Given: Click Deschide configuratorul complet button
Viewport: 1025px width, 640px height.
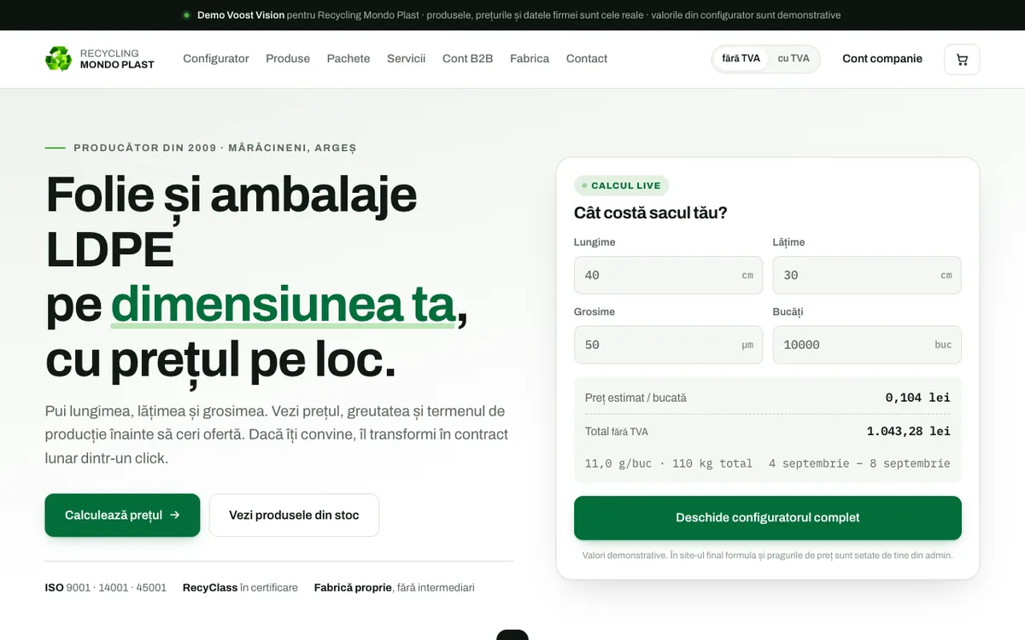Looking at the screenshot, I should pyautogui.click(x=768, y=518).
